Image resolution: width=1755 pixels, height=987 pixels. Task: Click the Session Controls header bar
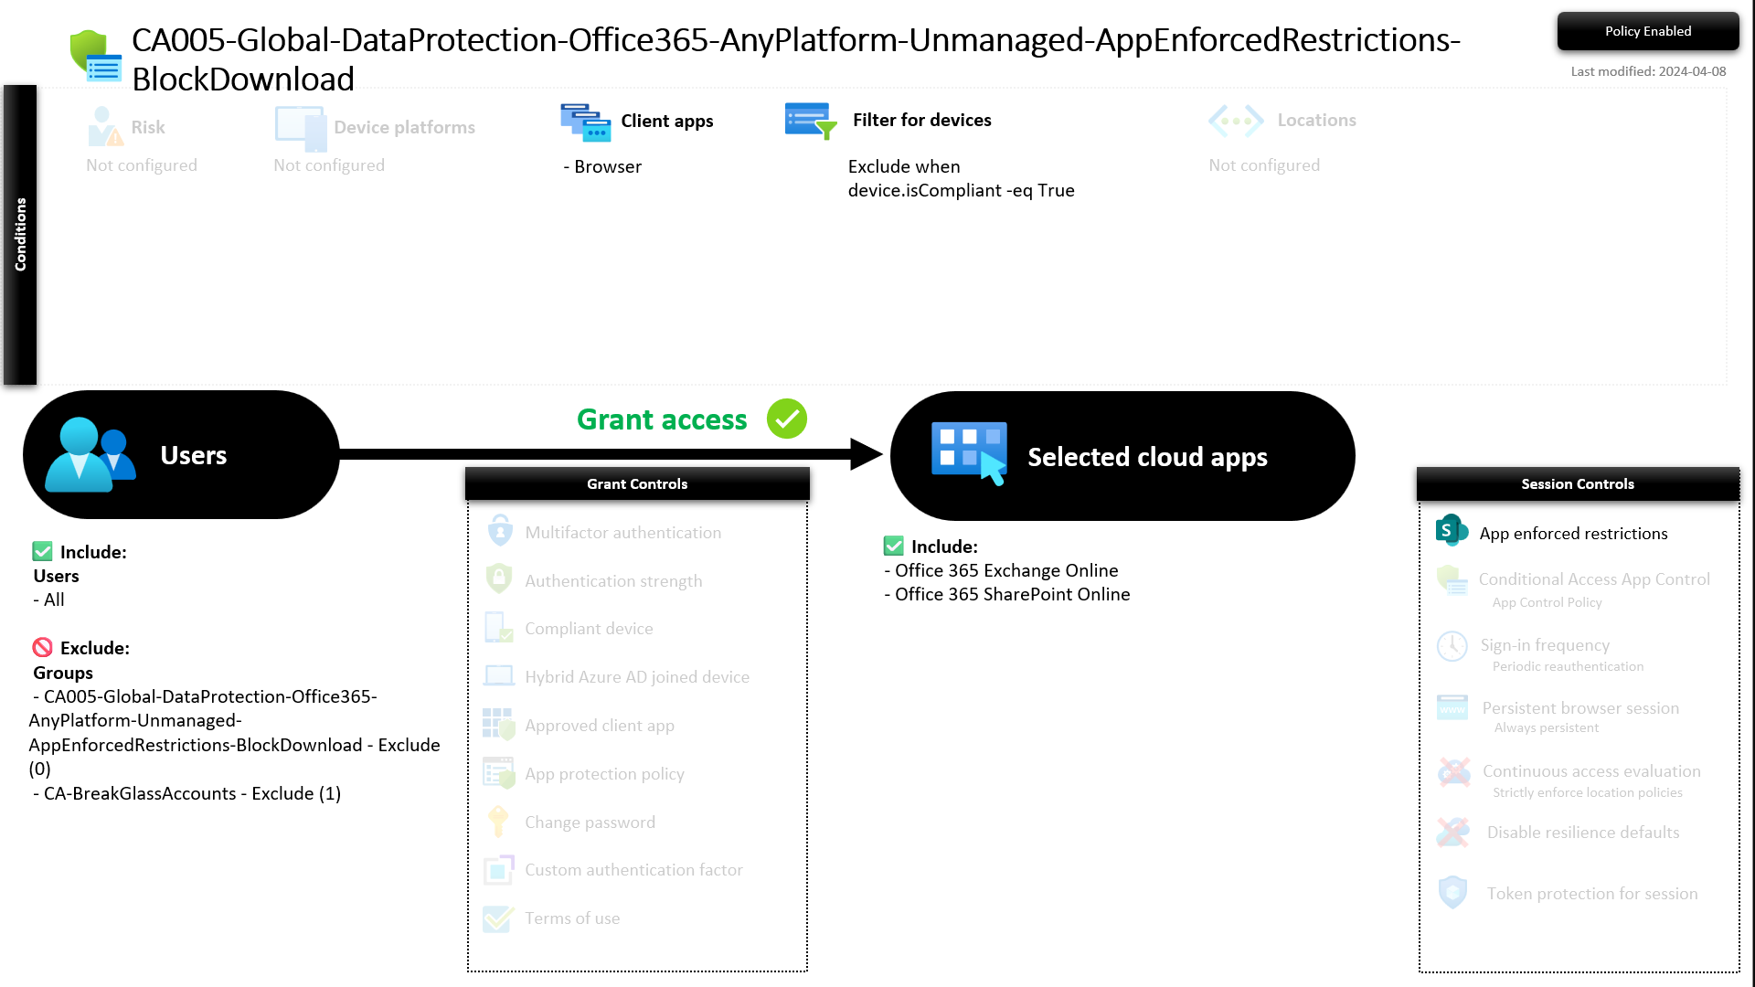(1578, 484)
